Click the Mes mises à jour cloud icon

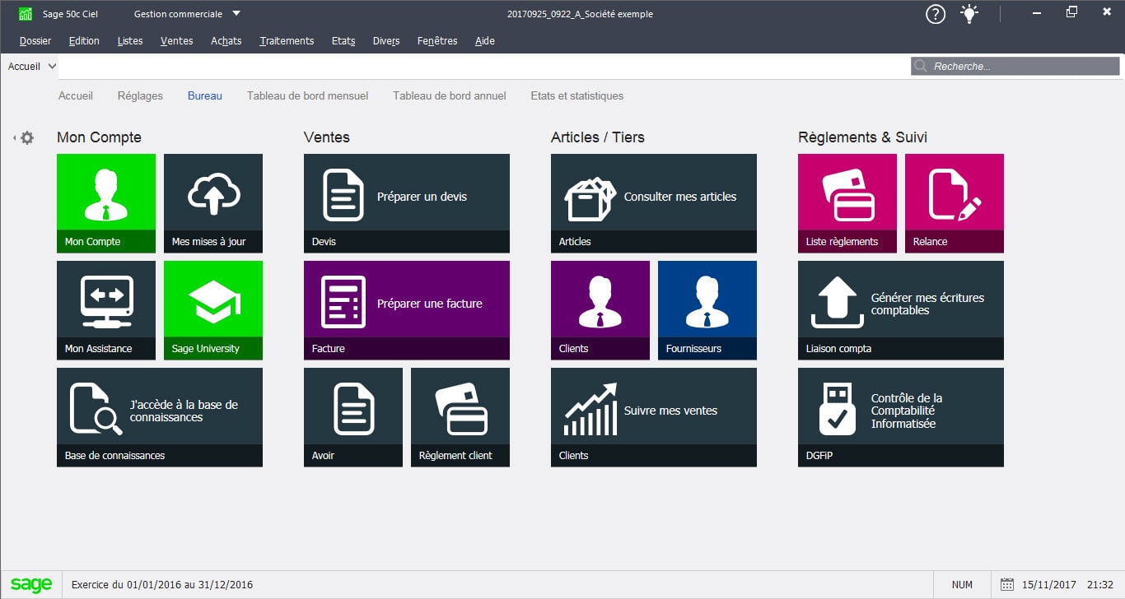(213, 194)
